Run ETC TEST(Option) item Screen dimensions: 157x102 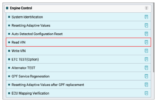pyautogui.click(x=78, y=59)
